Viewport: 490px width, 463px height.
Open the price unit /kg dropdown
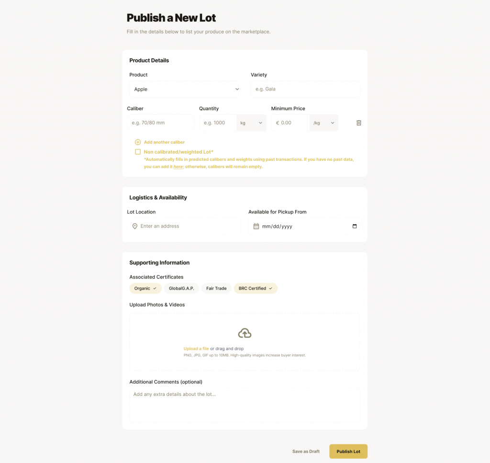coord(324,123)
